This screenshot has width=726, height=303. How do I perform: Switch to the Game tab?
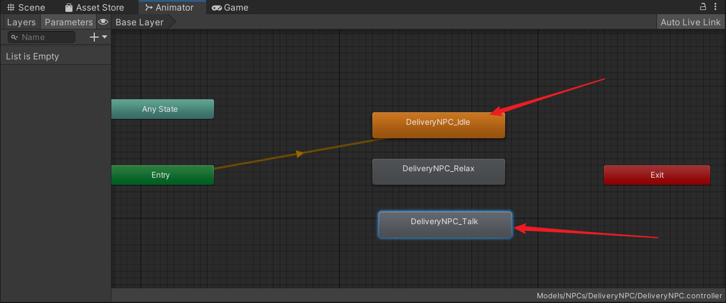pos(230,8)
